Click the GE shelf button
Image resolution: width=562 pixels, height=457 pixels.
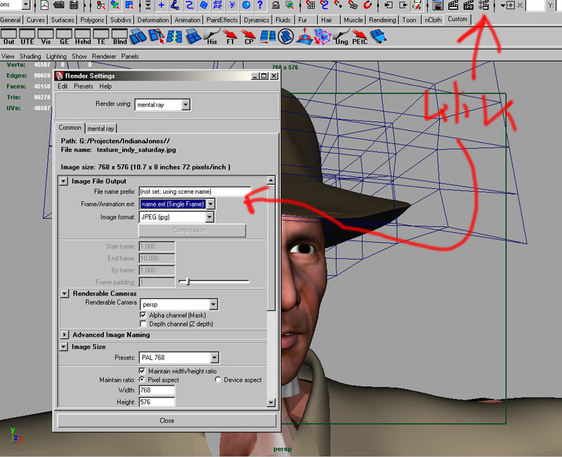point(64,37)
